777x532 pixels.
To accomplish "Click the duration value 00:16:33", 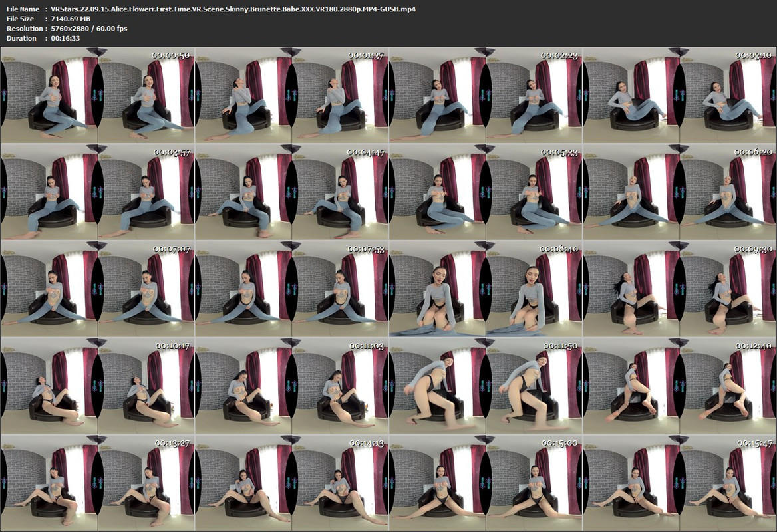I will (x=65, y=38).
